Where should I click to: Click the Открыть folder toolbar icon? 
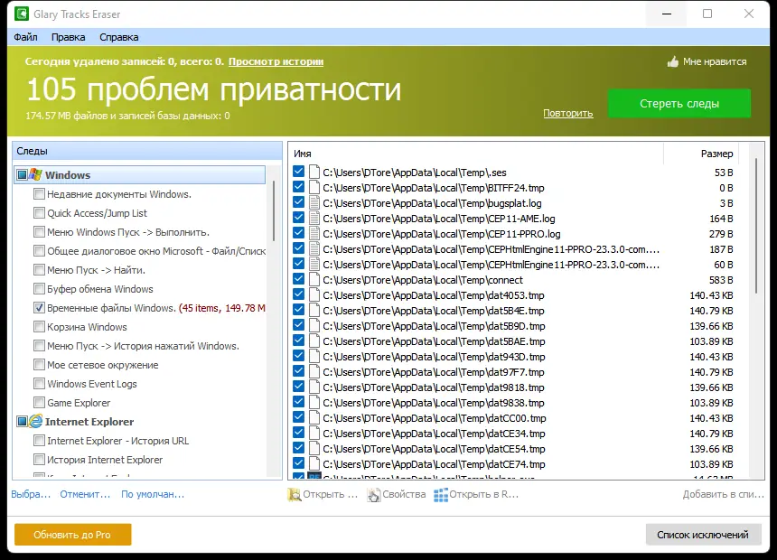click(295, 495)
